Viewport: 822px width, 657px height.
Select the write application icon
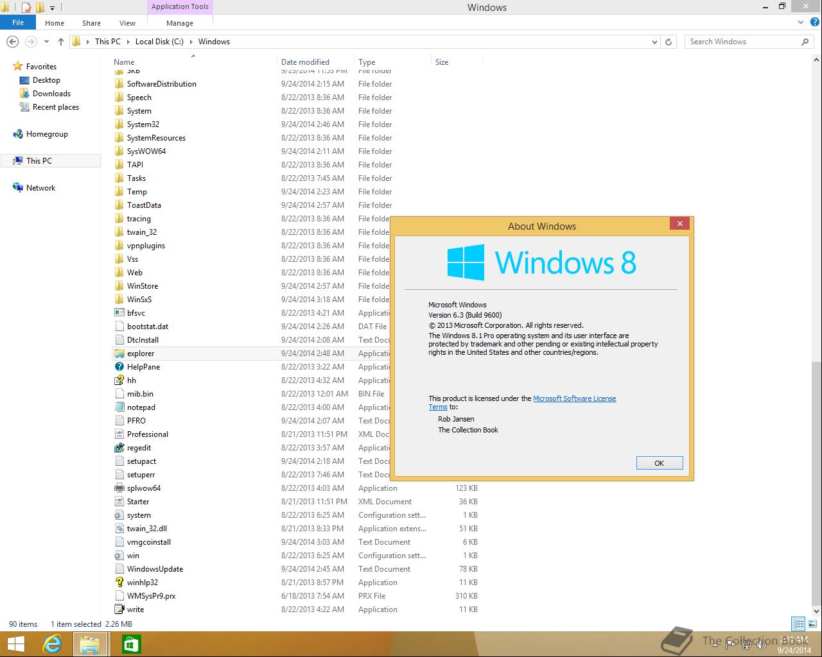pyautogui.click(x=119, y=610)
